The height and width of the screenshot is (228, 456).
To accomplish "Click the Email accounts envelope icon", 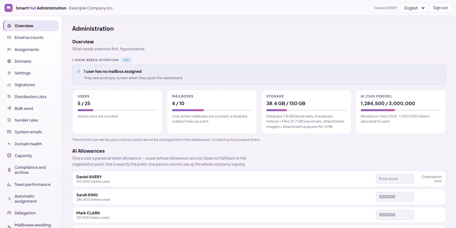I will 9,38.
